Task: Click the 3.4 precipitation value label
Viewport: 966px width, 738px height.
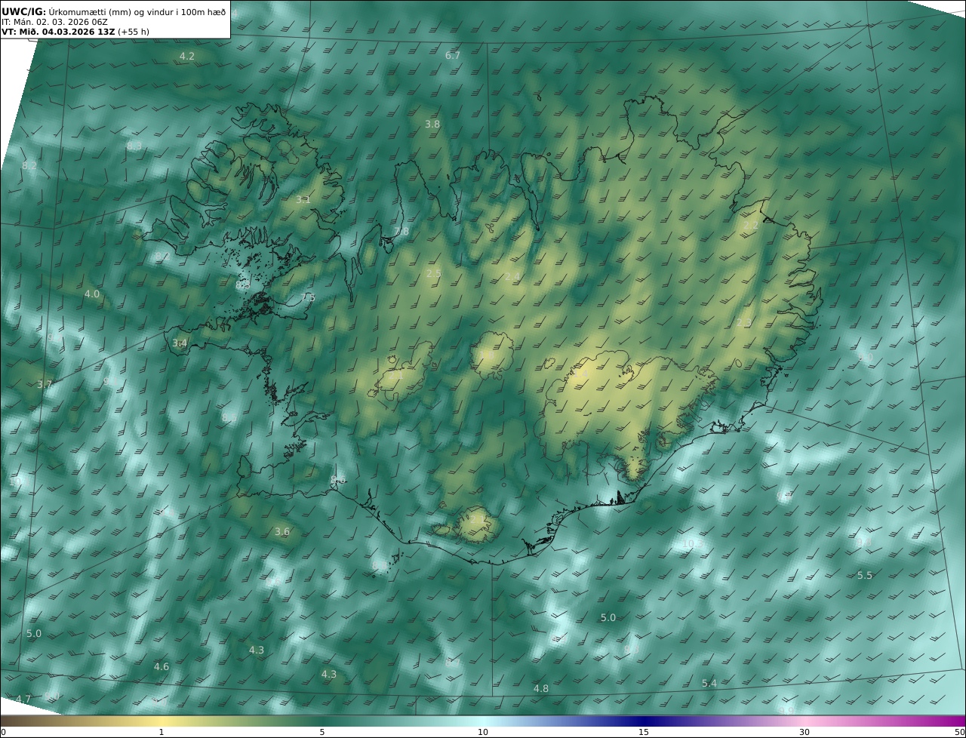Action: (180, 343)
